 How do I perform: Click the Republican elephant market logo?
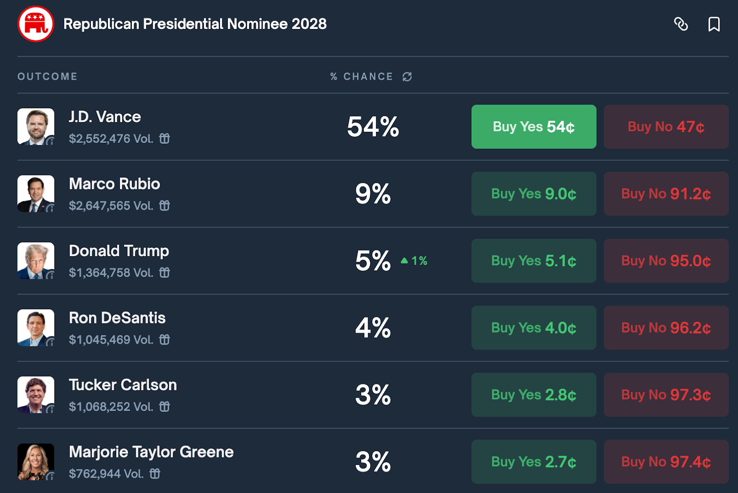click(x=36, y=24)
